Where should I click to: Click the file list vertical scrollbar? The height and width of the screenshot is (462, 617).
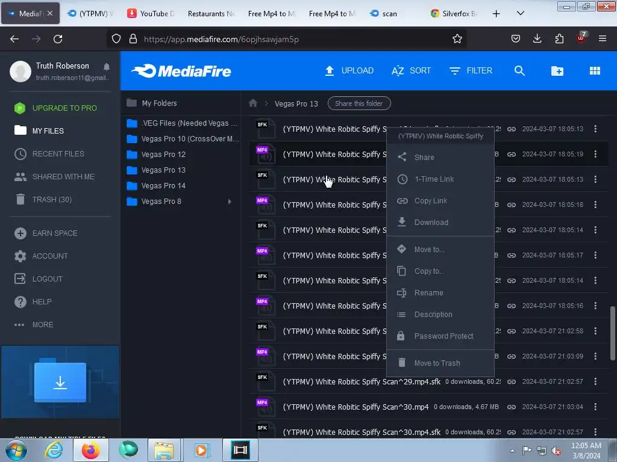612,333
